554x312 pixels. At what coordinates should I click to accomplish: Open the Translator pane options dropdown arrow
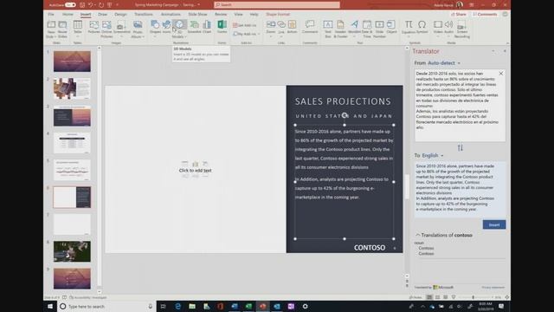[493, 51]
